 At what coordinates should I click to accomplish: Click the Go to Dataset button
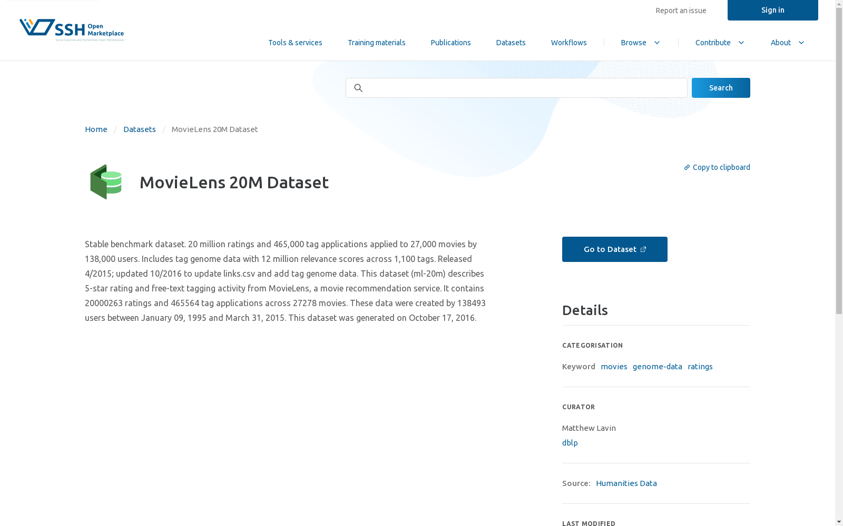(x=615, y=249)
